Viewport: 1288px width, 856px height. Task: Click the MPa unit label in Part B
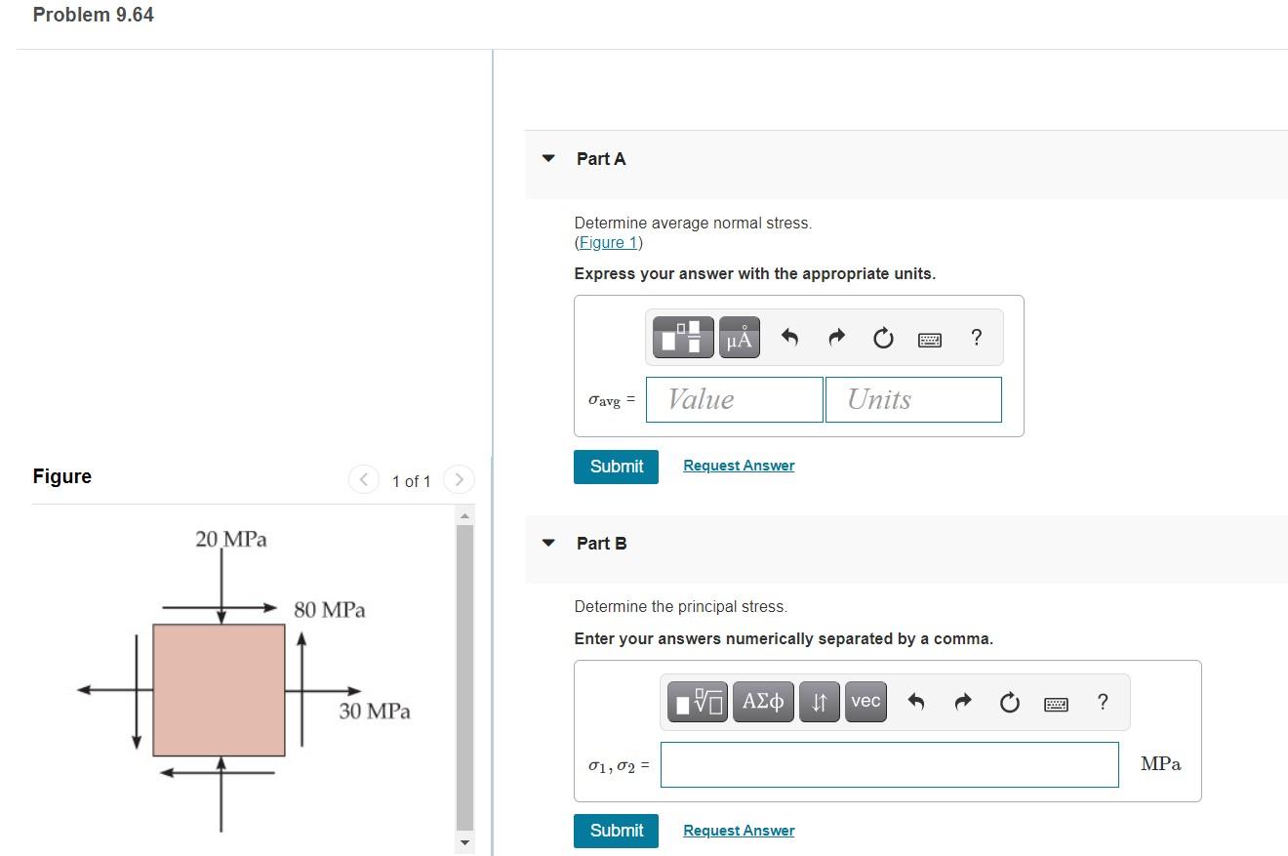click(x=1160, y=764)
